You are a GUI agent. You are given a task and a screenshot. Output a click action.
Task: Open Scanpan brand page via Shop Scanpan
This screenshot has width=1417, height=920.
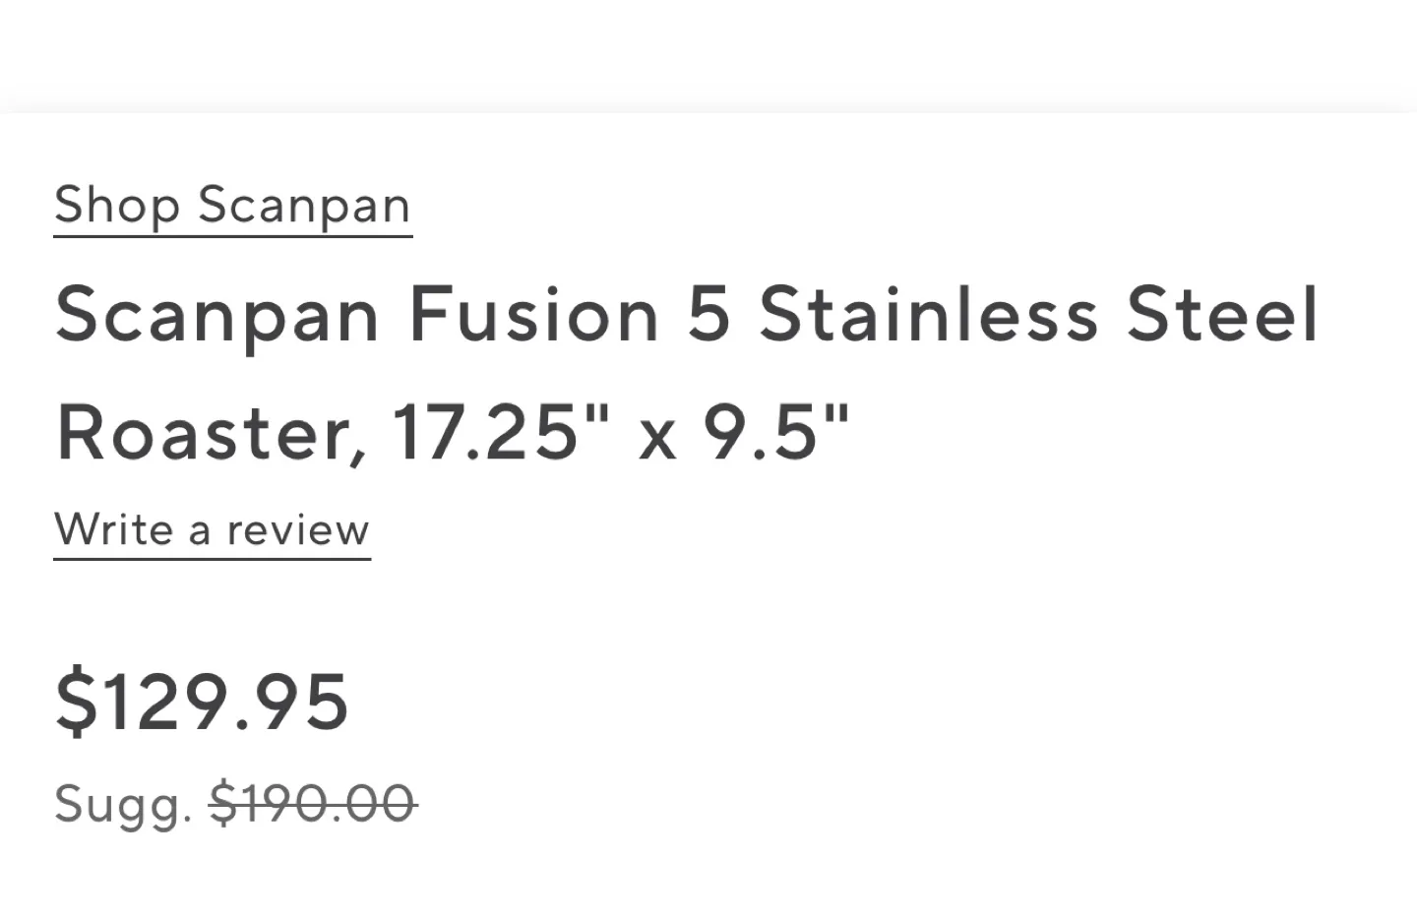231,207
